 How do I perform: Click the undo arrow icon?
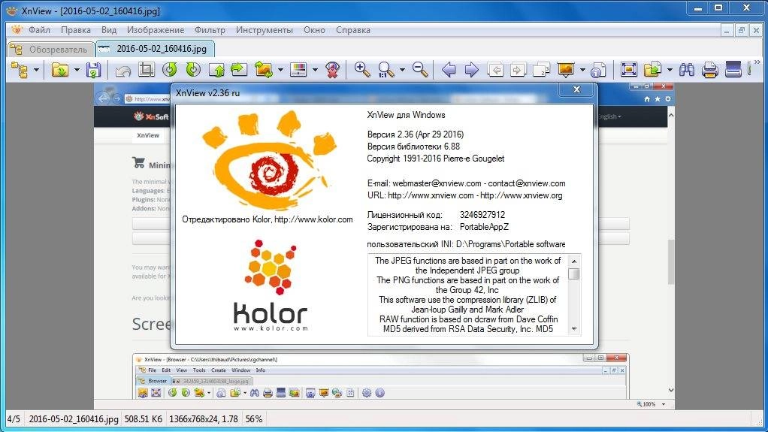click(x=123, y=71)
